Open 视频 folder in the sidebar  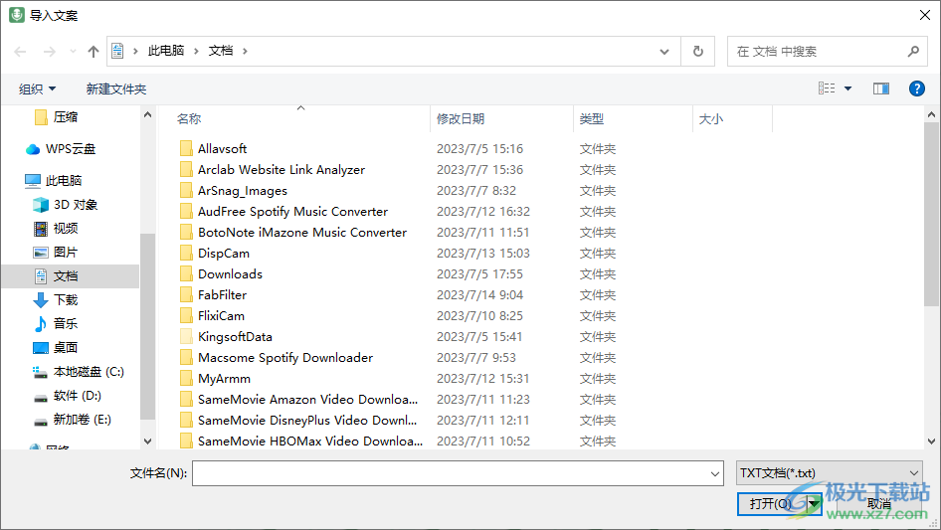pyautogui.click(x=56, y=228)
